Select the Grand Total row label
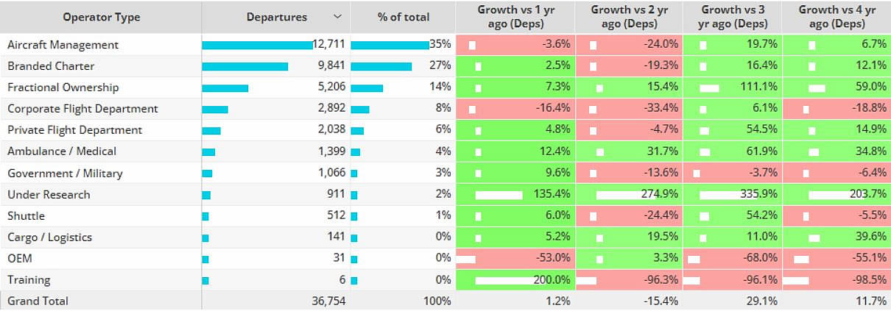 tap(38, 301)
